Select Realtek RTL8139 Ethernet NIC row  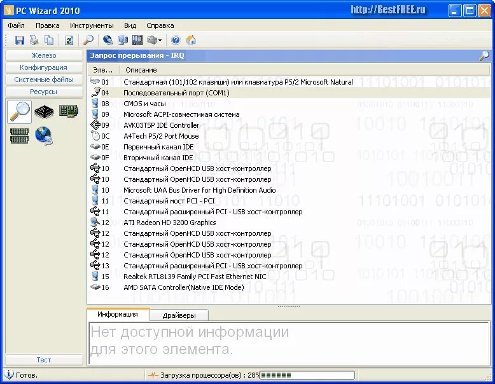(289, 277)
